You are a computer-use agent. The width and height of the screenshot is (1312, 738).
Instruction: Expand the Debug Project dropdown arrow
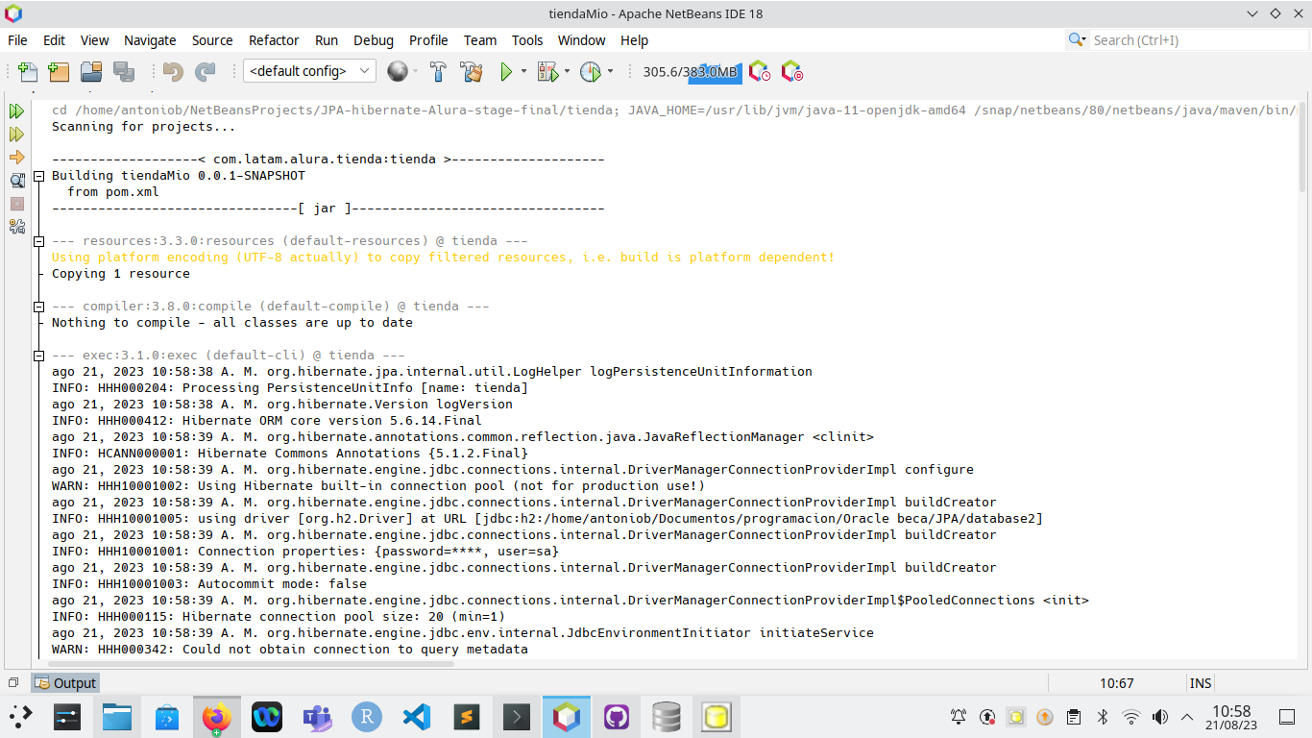click(x=567, y=71)
